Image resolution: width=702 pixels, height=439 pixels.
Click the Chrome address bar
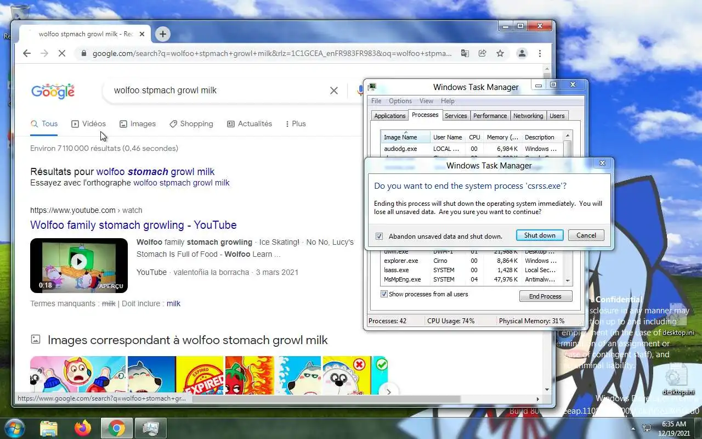(271, 53)
